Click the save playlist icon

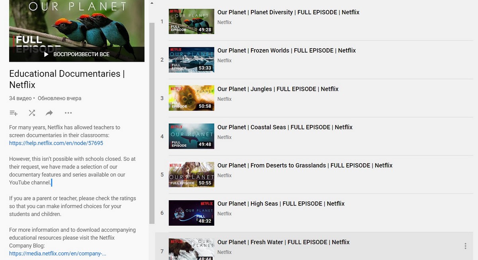pyautogui.click(x=14, y=113)
